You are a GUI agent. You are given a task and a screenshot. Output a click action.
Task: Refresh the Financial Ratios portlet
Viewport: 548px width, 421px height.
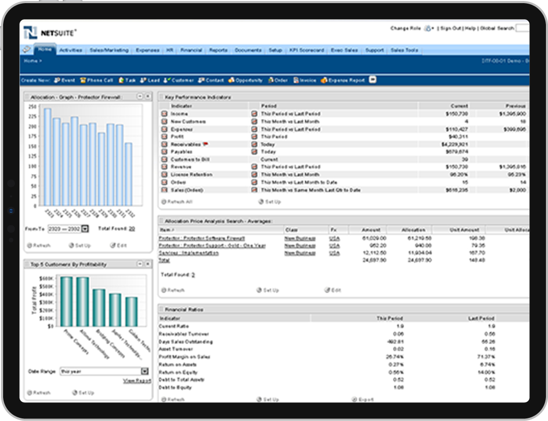point(173,399)
